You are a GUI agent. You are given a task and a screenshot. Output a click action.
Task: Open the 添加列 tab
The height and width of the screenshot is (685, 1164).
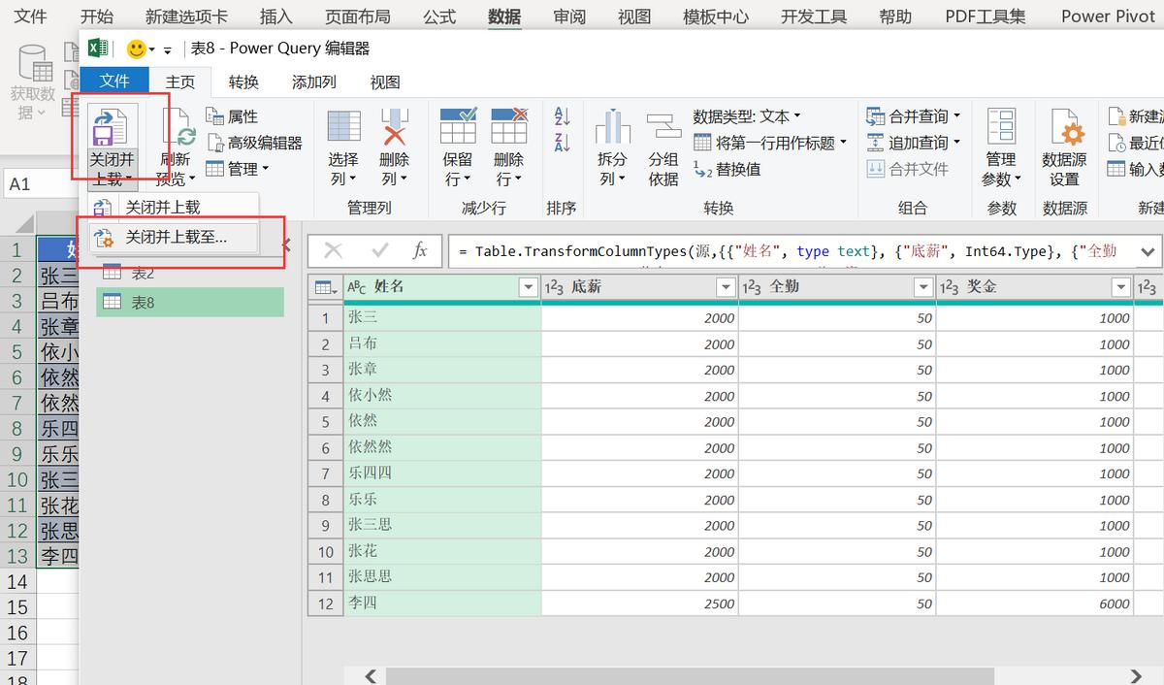[x=312, y=82]
